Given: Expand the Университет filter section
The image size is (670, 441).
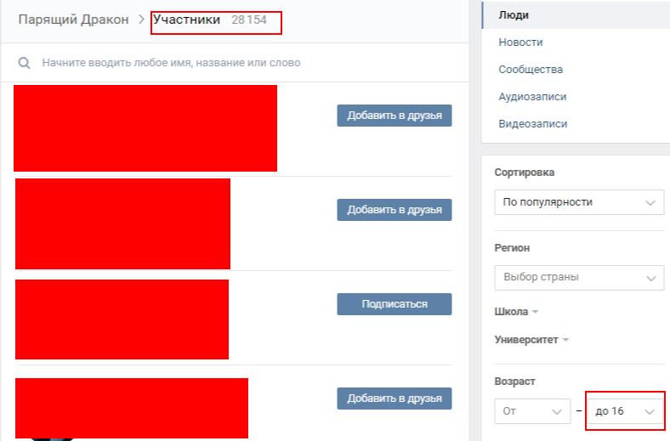Looking at the screenshot, I should tap(531, 340).
